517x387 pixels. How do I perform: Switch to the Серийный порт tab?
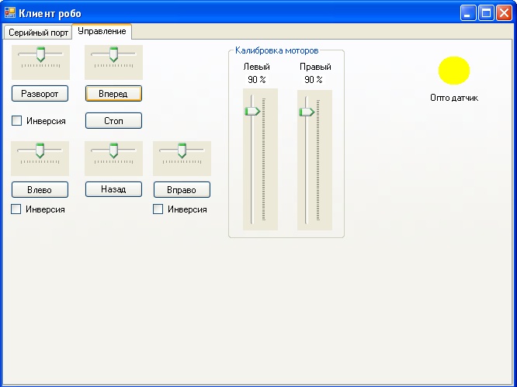37,33
